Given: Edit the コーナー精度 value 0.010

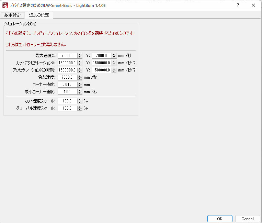Looking at the screenshot, I should [x=67, y=85].
